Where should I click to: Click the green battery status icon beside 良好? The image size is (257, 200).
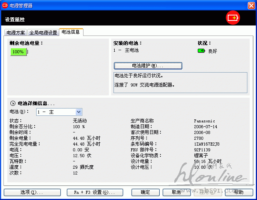tap(201, 51)
